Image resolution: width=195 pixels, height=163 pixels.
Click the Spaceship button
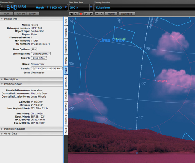[127, 14]
